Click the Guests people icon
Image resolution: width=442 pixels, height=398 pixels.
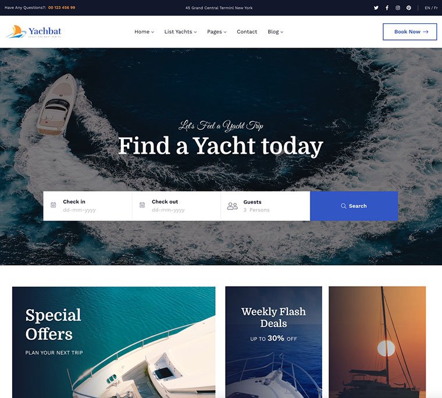233,206
